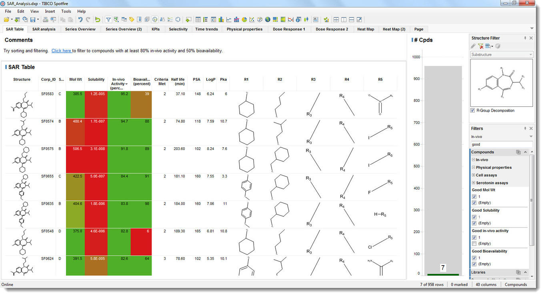Viewport: 544px width, 296px height.
Task: Insert a Box Plot visualization
Action: coord(306,19)
